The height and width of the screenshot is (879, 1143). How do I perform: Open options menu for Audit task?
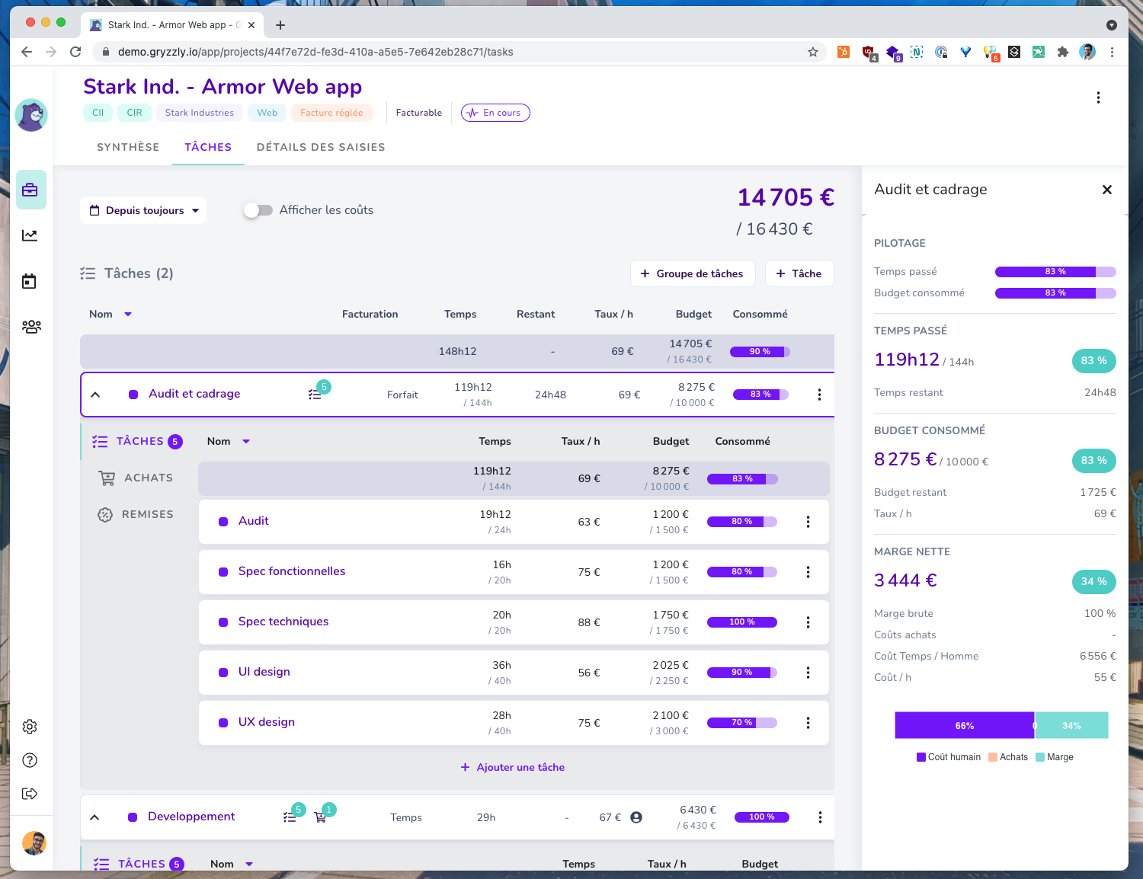click(x=808, y=522)
